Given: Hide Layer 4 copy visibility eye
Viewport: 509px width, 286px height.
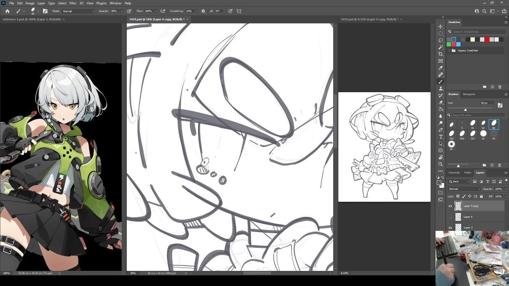Looking at the screenshot, I should pyautogui.click(x=450, y=206).
